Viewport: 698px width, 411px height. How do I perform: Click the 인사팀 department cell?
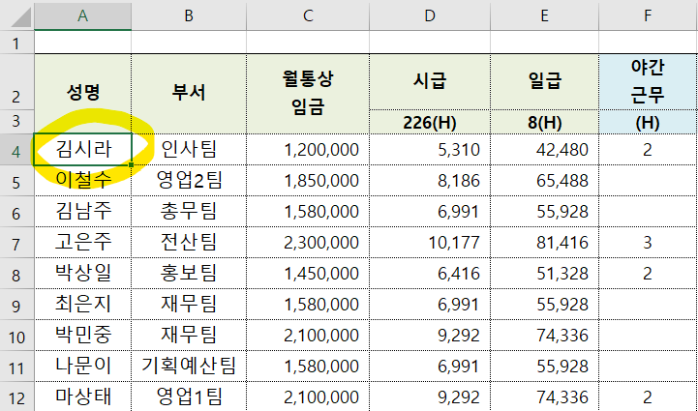click(x=189, y=150)
